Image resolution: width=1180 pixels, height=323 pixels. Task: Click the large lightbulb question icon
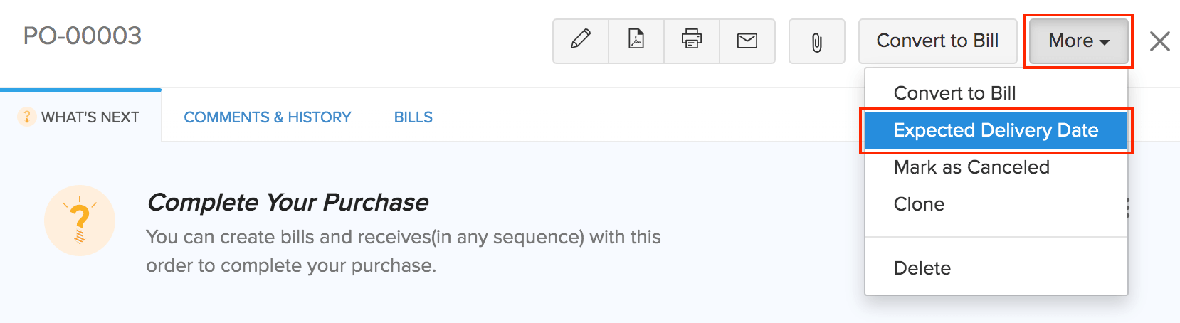point(80,221)
